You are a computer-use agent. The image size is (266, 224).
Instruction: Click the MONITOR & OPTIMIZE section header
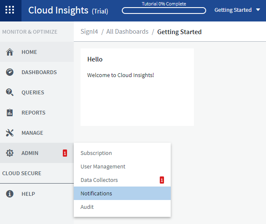pos(30,32)
